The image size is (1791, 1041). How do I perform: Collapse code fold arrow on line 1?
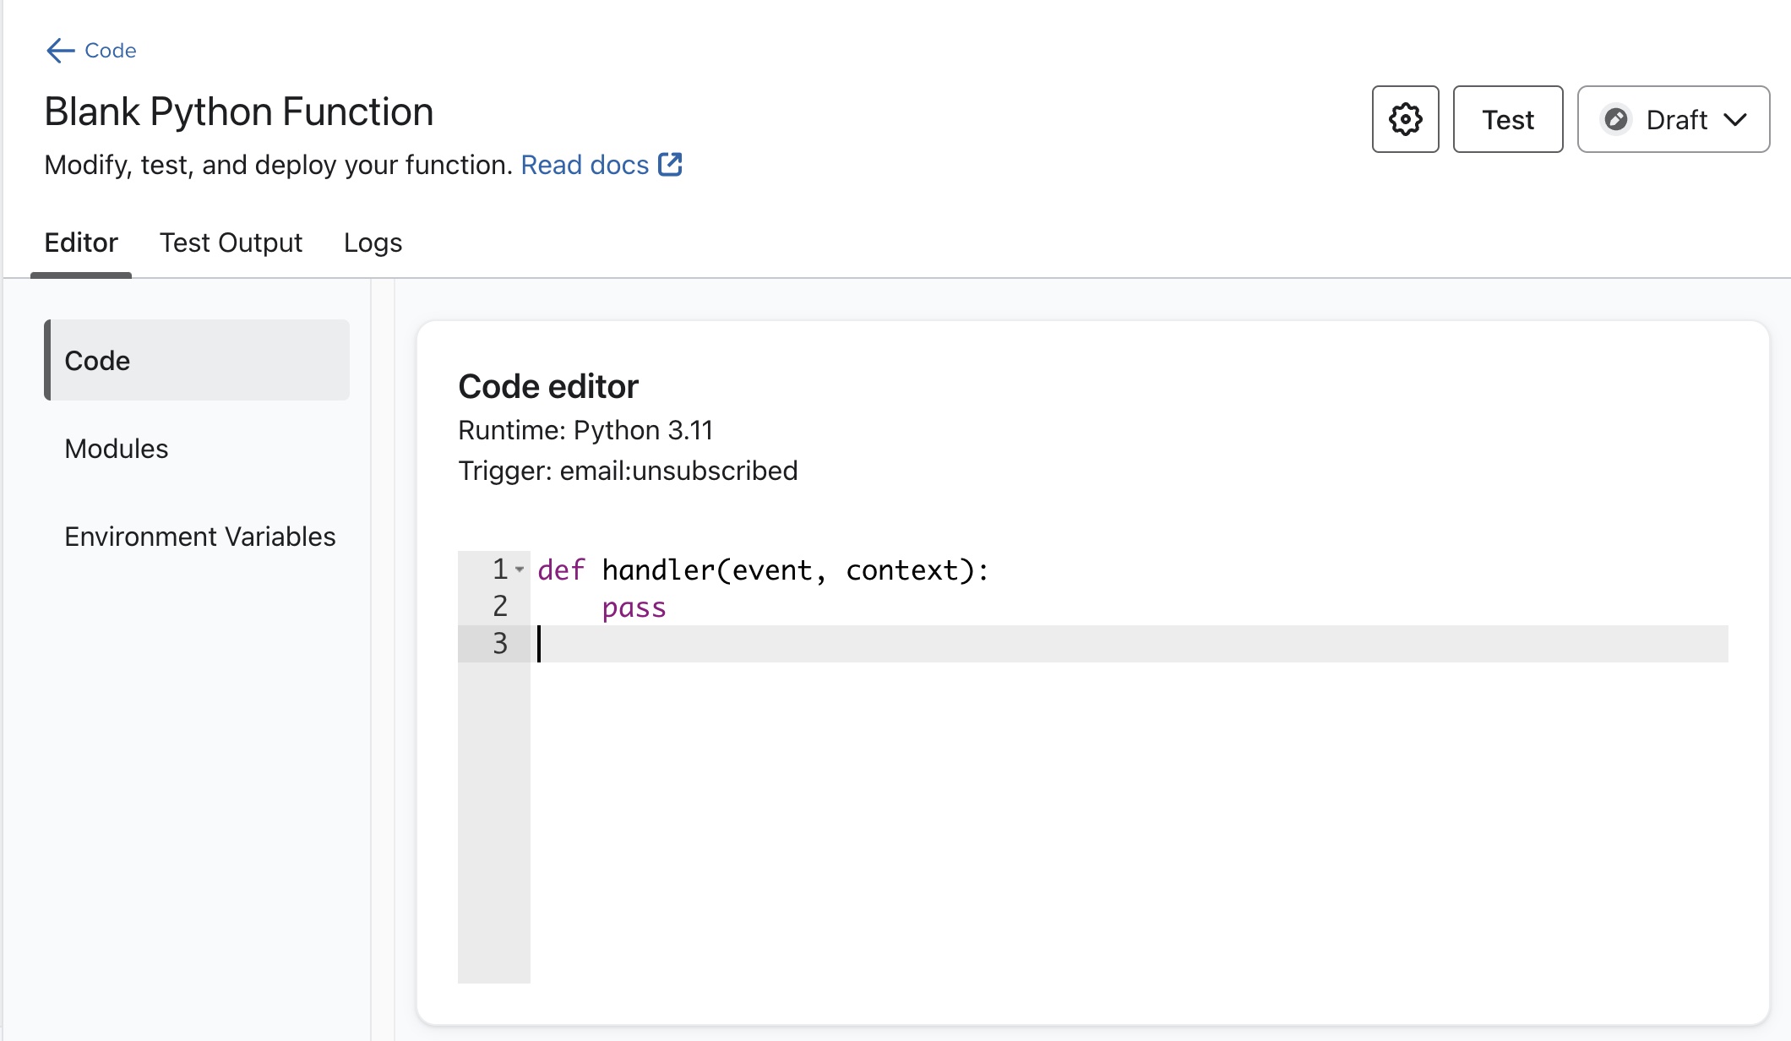520,570
